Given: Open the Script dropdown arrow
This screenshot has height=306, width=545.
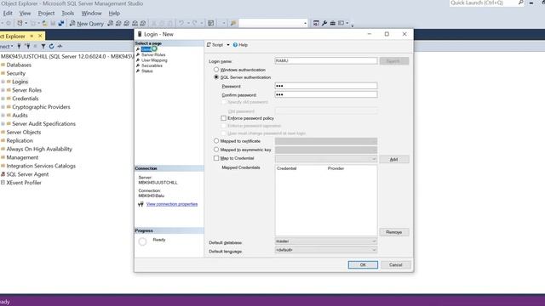Looking at the screenshot, I should pyautogui.click(x=228, y=45).
